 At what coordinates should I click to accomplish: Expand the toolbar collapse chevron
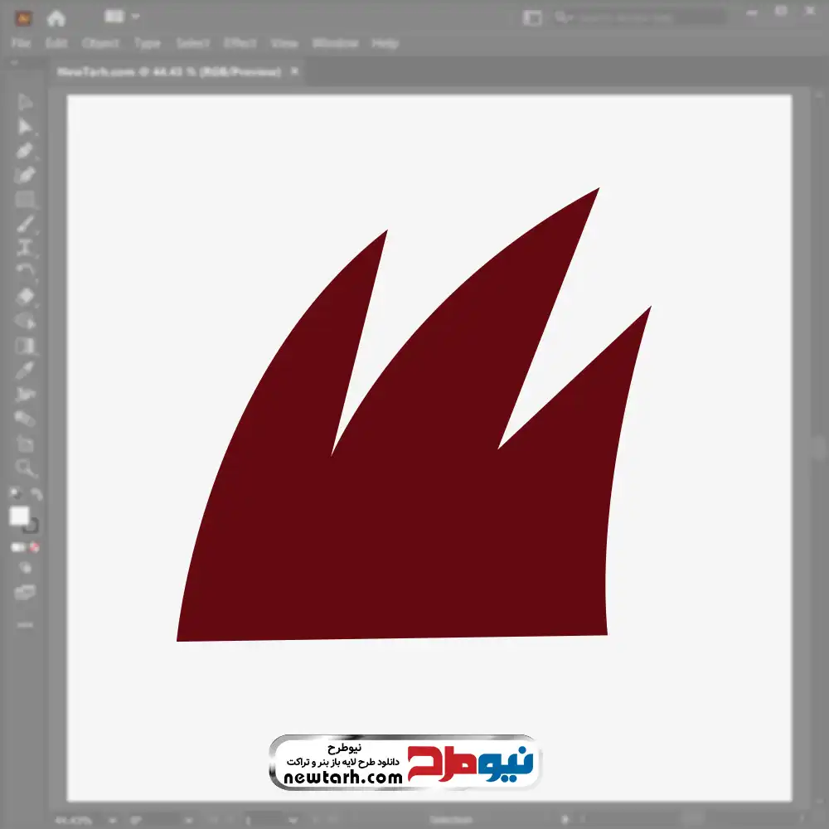tap(15, 62)
